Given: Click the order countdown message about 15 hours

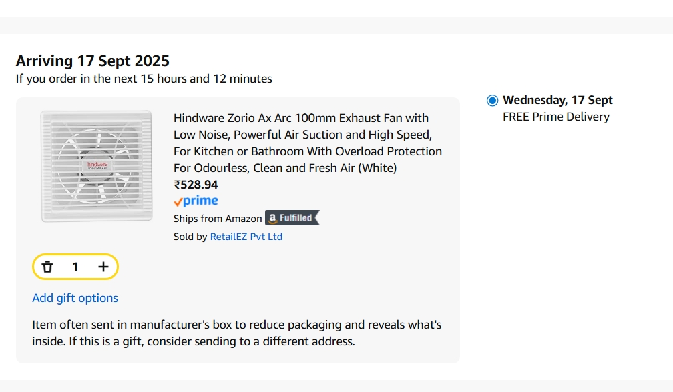Looking at the screenshot, I should click(144, 79).
